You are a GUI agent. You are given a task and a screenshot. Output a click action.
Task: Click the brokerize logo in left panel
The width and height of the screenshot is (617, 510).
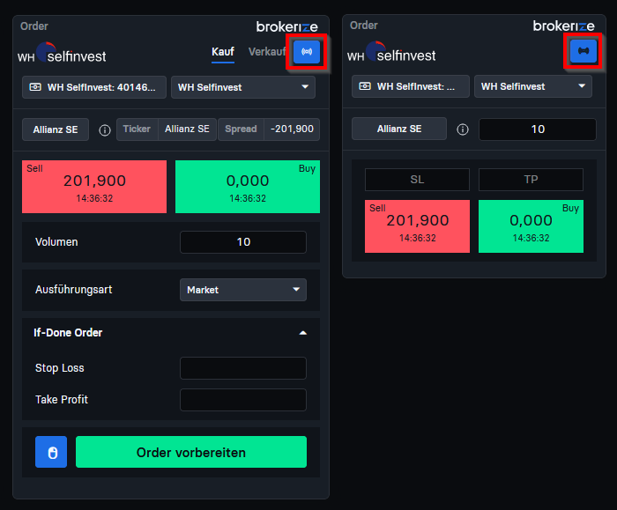[x=286, y=26]
